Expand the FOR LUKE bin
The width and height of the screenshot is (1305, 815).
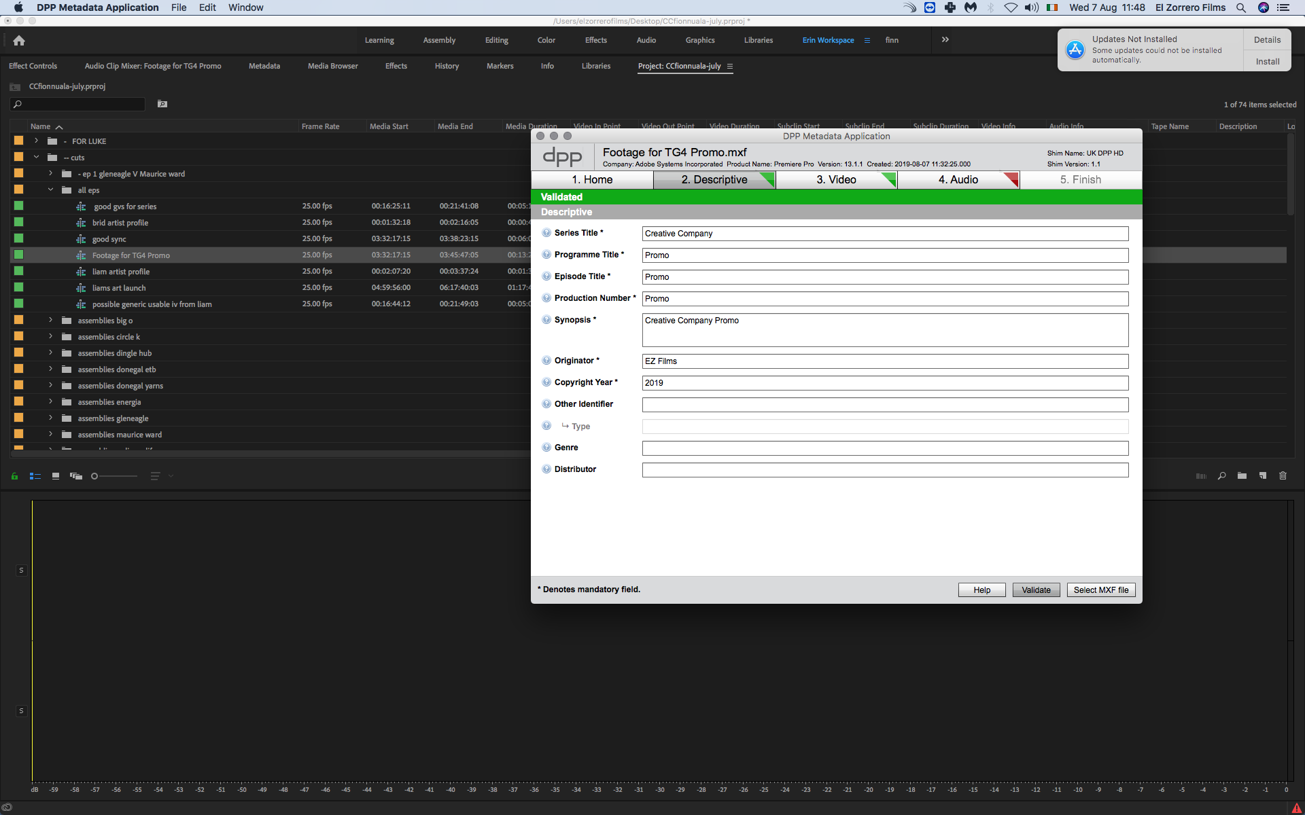click(x=36, y=141)
